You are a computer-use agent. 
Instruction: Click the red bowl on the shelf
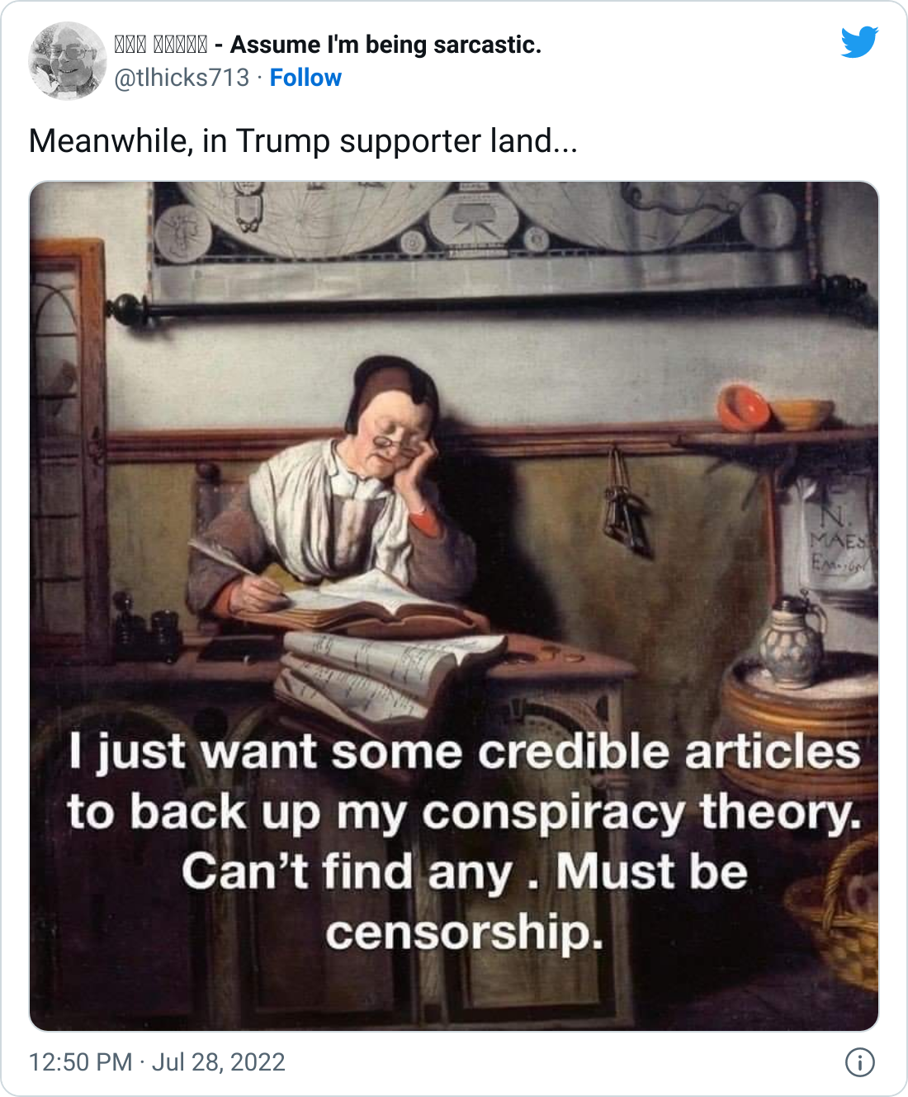[x=742, y=407]
